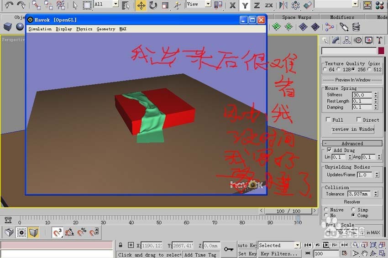The image size is (388, 258).
Task: Activate the Select and Move tool
Action: coord(141,5)
